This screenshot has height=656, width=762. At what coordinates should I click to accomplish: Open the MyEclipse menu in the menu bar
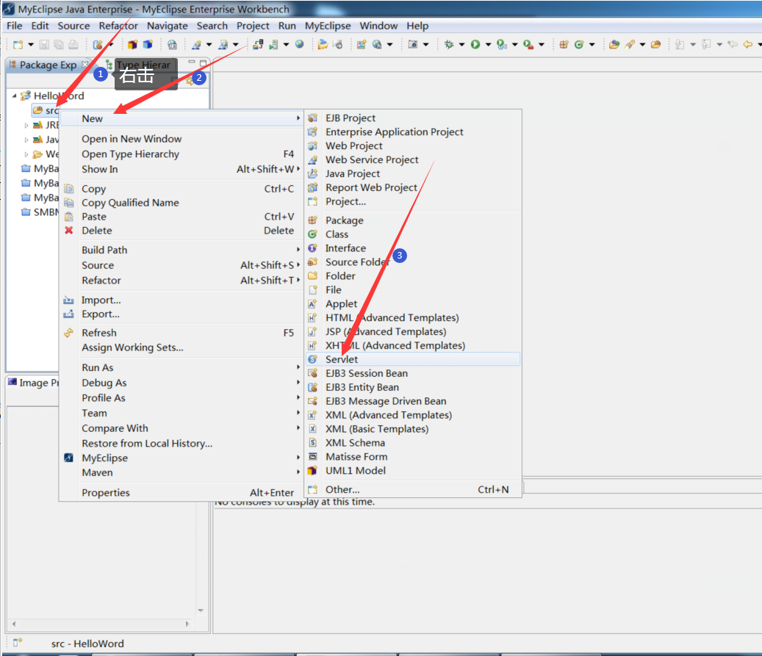point(328,26)
